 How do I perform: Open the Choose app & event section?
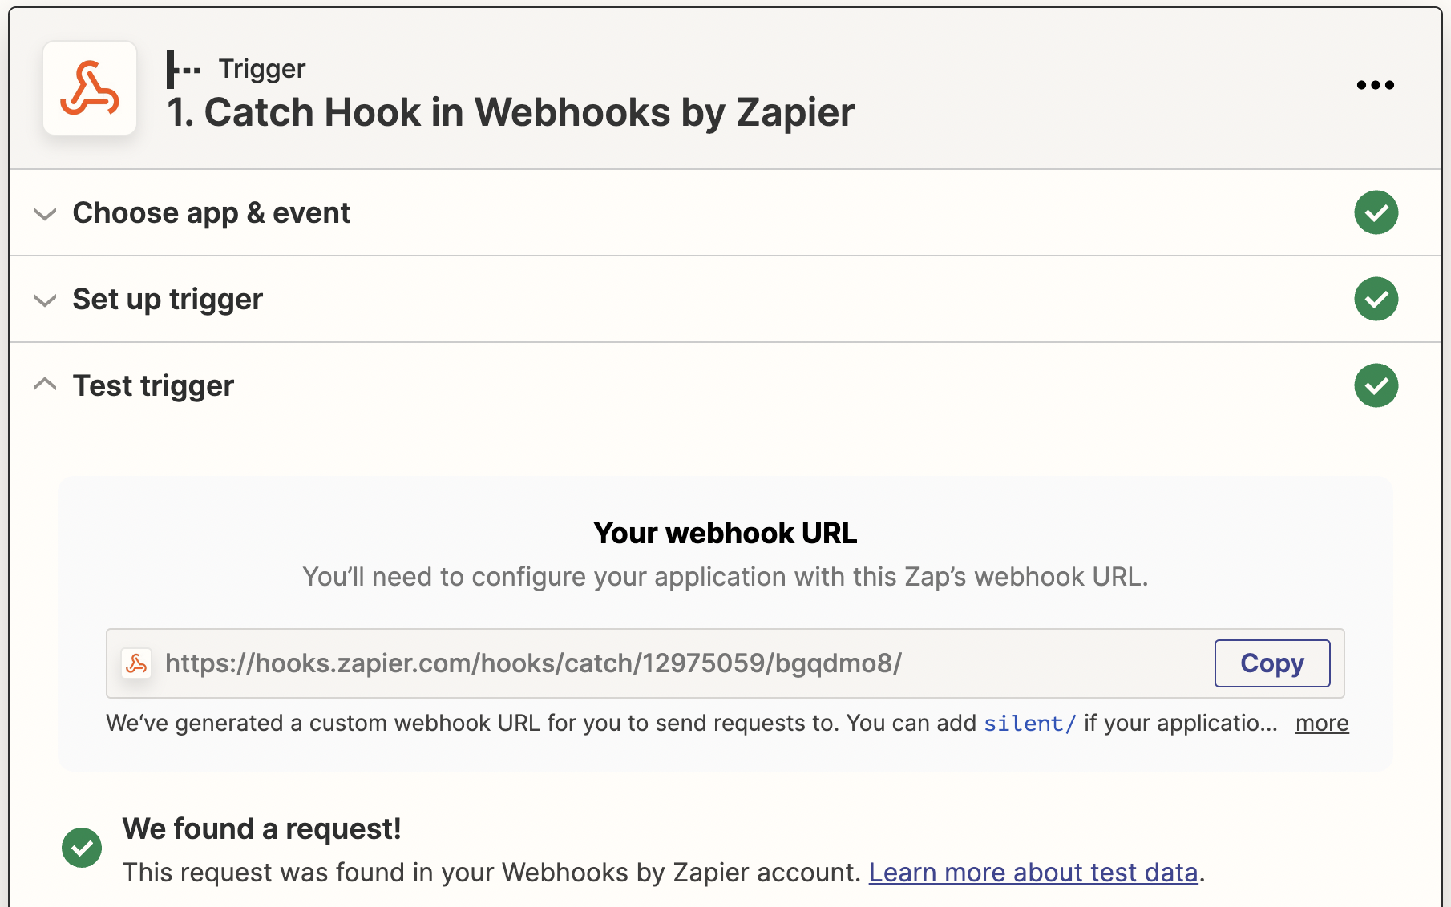[212, 212]
